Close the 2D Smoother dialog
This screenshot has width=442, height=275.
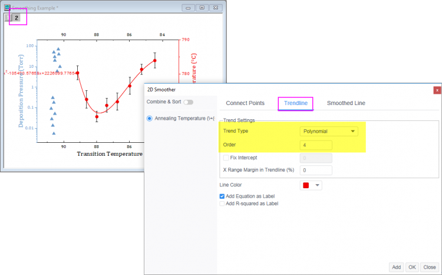437,90
